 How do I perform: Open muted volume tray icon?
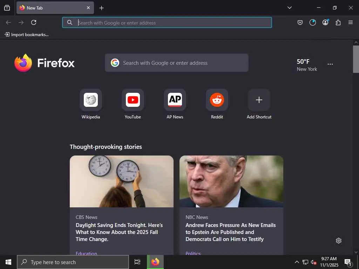point(313,262)
